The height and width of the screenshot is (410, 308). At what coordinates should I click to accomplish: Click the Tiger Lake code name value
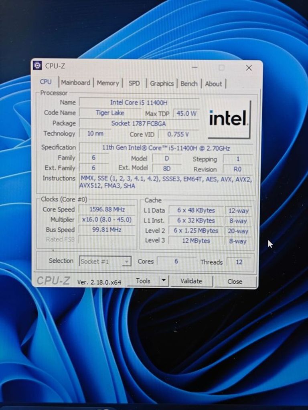[110, 113]
